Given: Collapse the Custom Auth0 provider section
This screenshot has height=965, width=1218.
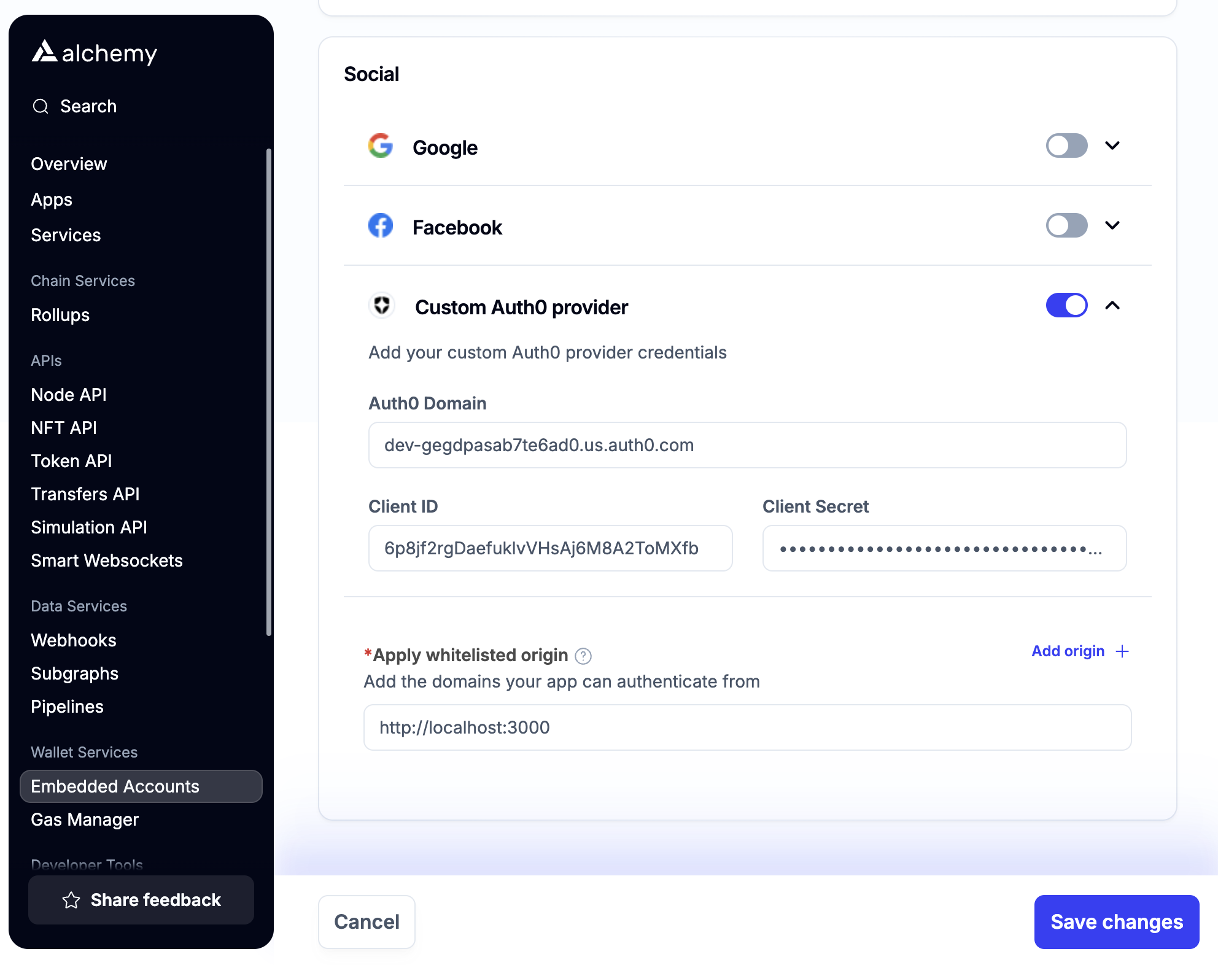Looking at the screenshot, I should point(1112,305).
